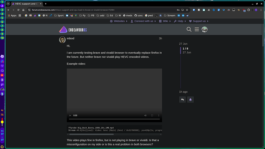Go to mbod's user profile link

click(71, 38)
